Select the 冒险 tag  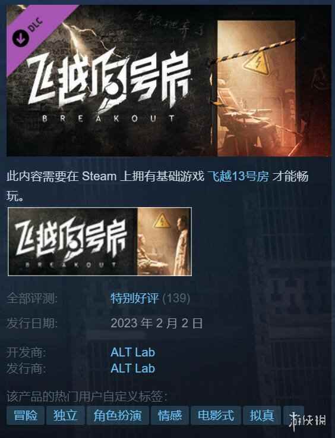point(26,415)
